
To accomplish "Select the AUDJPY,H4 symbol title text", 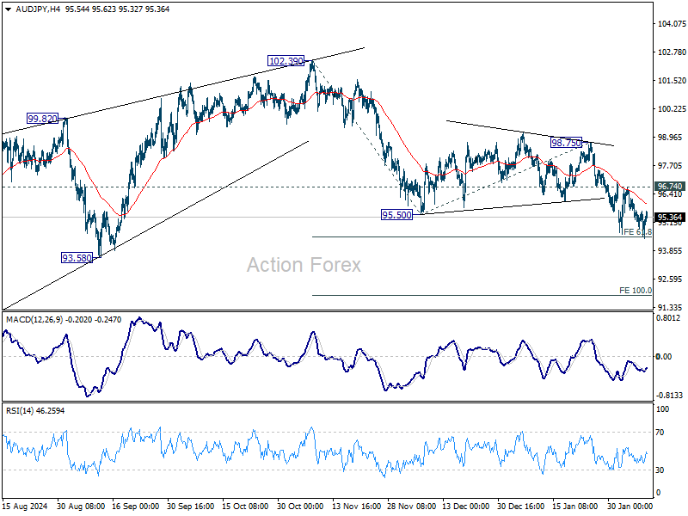I will point(38,9).
